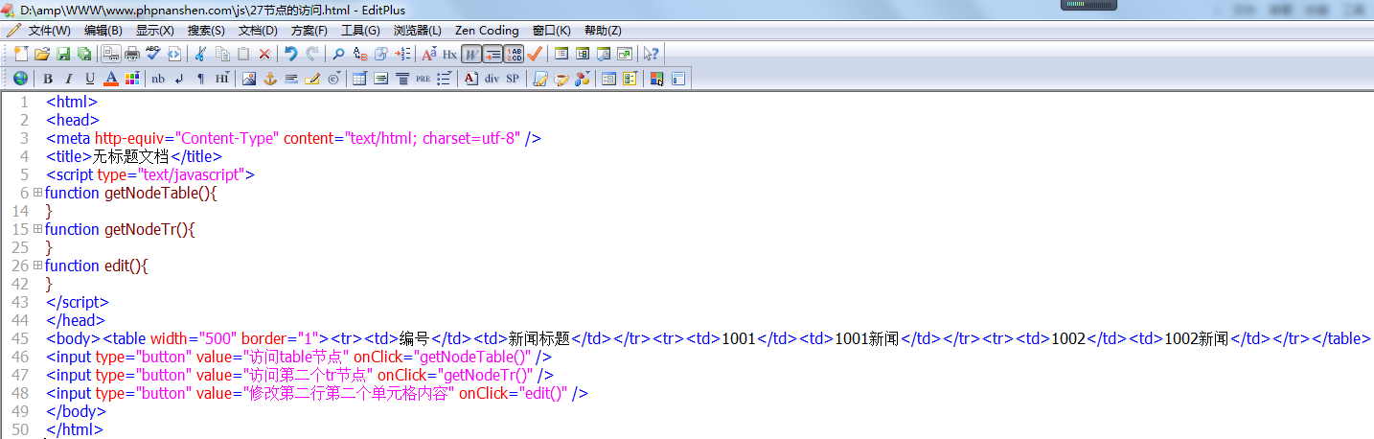Click the Replace icon
Viewport: 1374px width, 439px height.
pyautogui.click(x=360, y=54)
